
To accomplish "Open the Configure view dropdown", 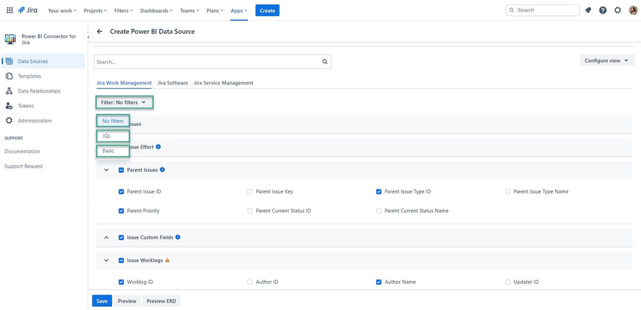I will (x=607, y=60).
